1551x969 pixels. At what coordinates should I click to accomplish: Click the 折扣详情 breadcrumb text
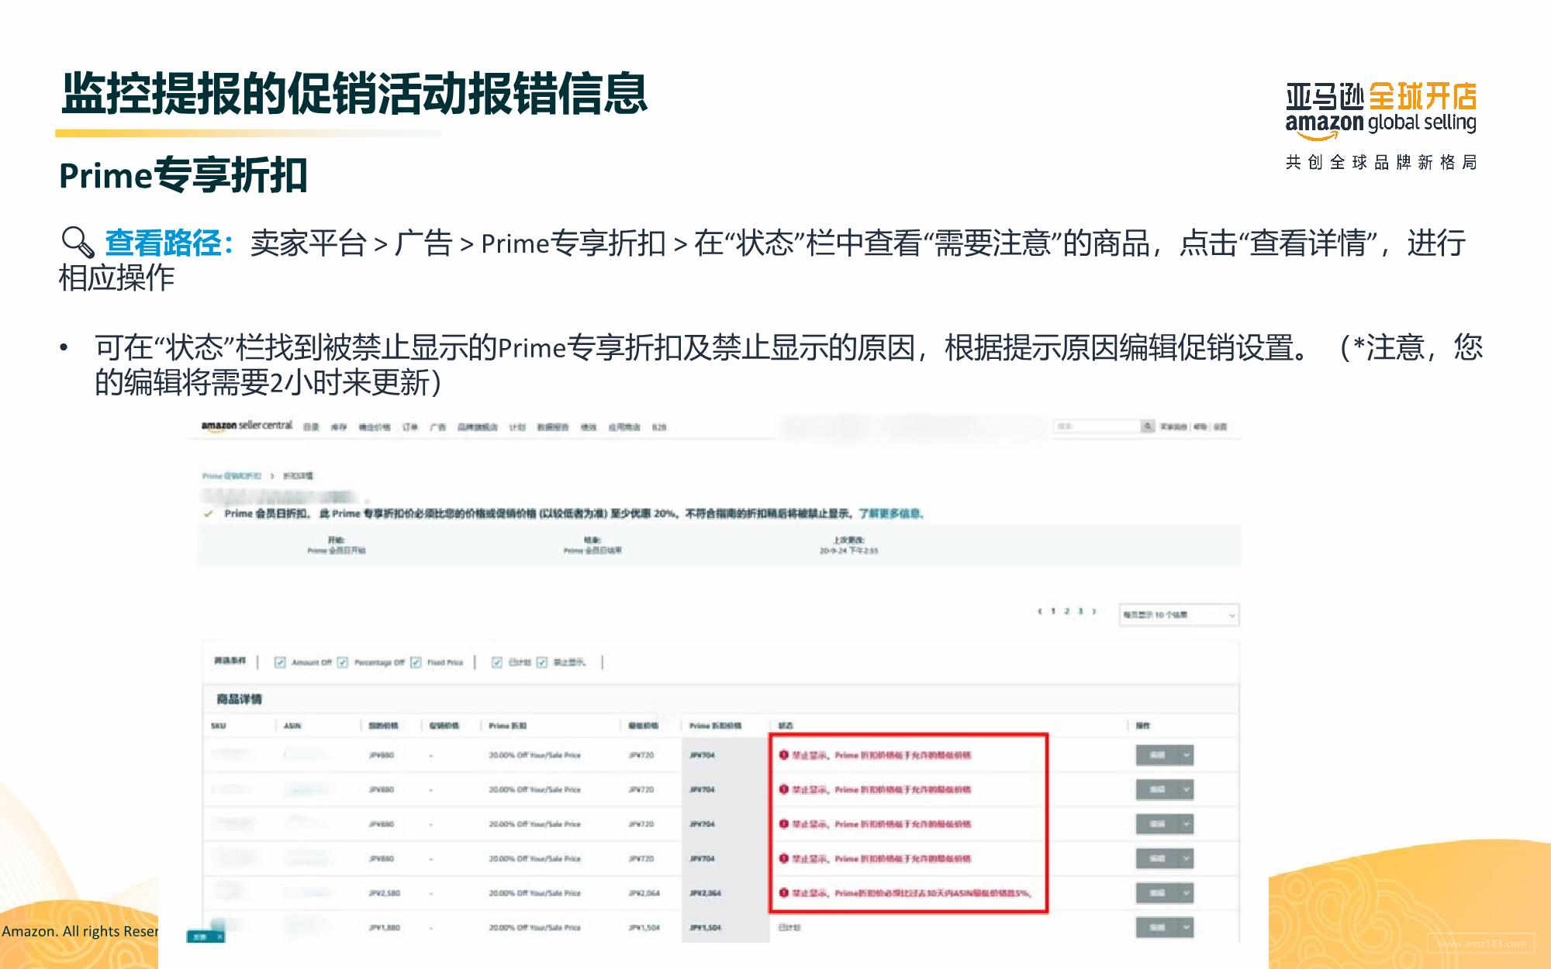[298, 476]
